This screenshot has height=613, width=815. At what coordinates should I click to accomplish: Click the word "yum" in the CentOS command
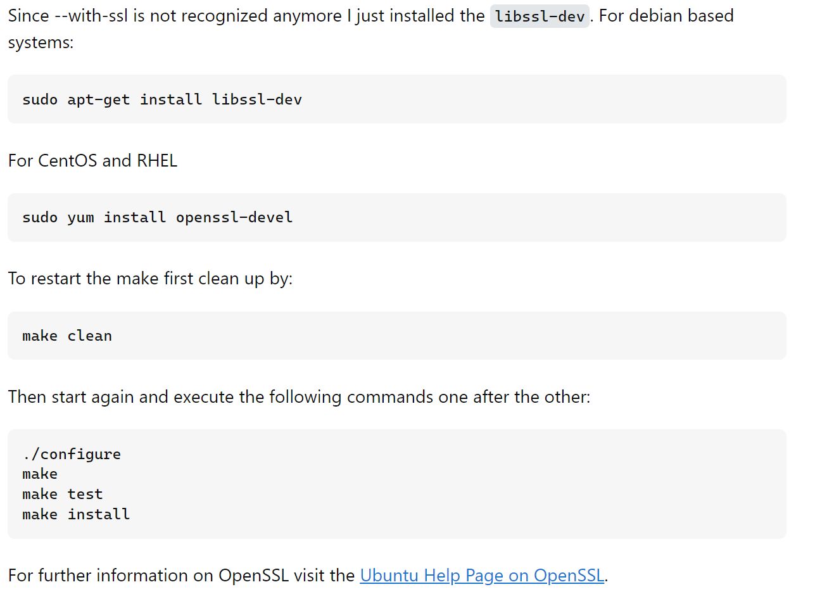click(80, 217)
